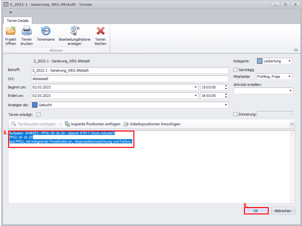This screenshot has width=302, height=226.
Task: Tick the Termin erledigt checkbox
Action: click(x=39, y=115)
